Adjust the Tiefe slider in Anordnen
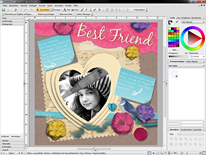 point(191,134)
